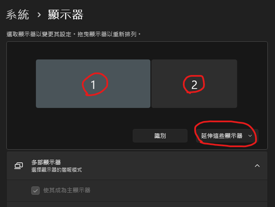Click the 使其成為主顯示器 label text
275x207 pixels.
pyautogui.click(x=67, y=190)
